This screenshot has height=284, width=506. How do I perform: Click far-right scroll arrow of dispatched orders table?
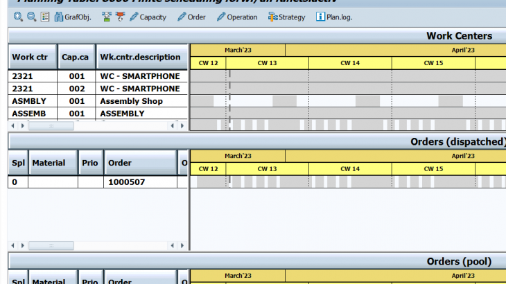pyautogui.click(x=182, y=246)
